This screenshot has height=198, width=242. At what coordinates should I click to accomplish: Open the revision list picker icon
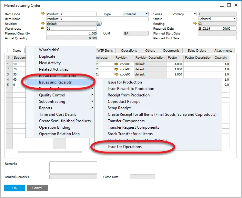(x=99, y=24)
